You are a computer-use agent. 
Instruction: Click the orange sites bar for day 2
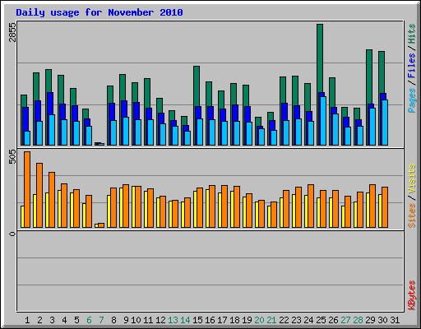pos(39,195)
